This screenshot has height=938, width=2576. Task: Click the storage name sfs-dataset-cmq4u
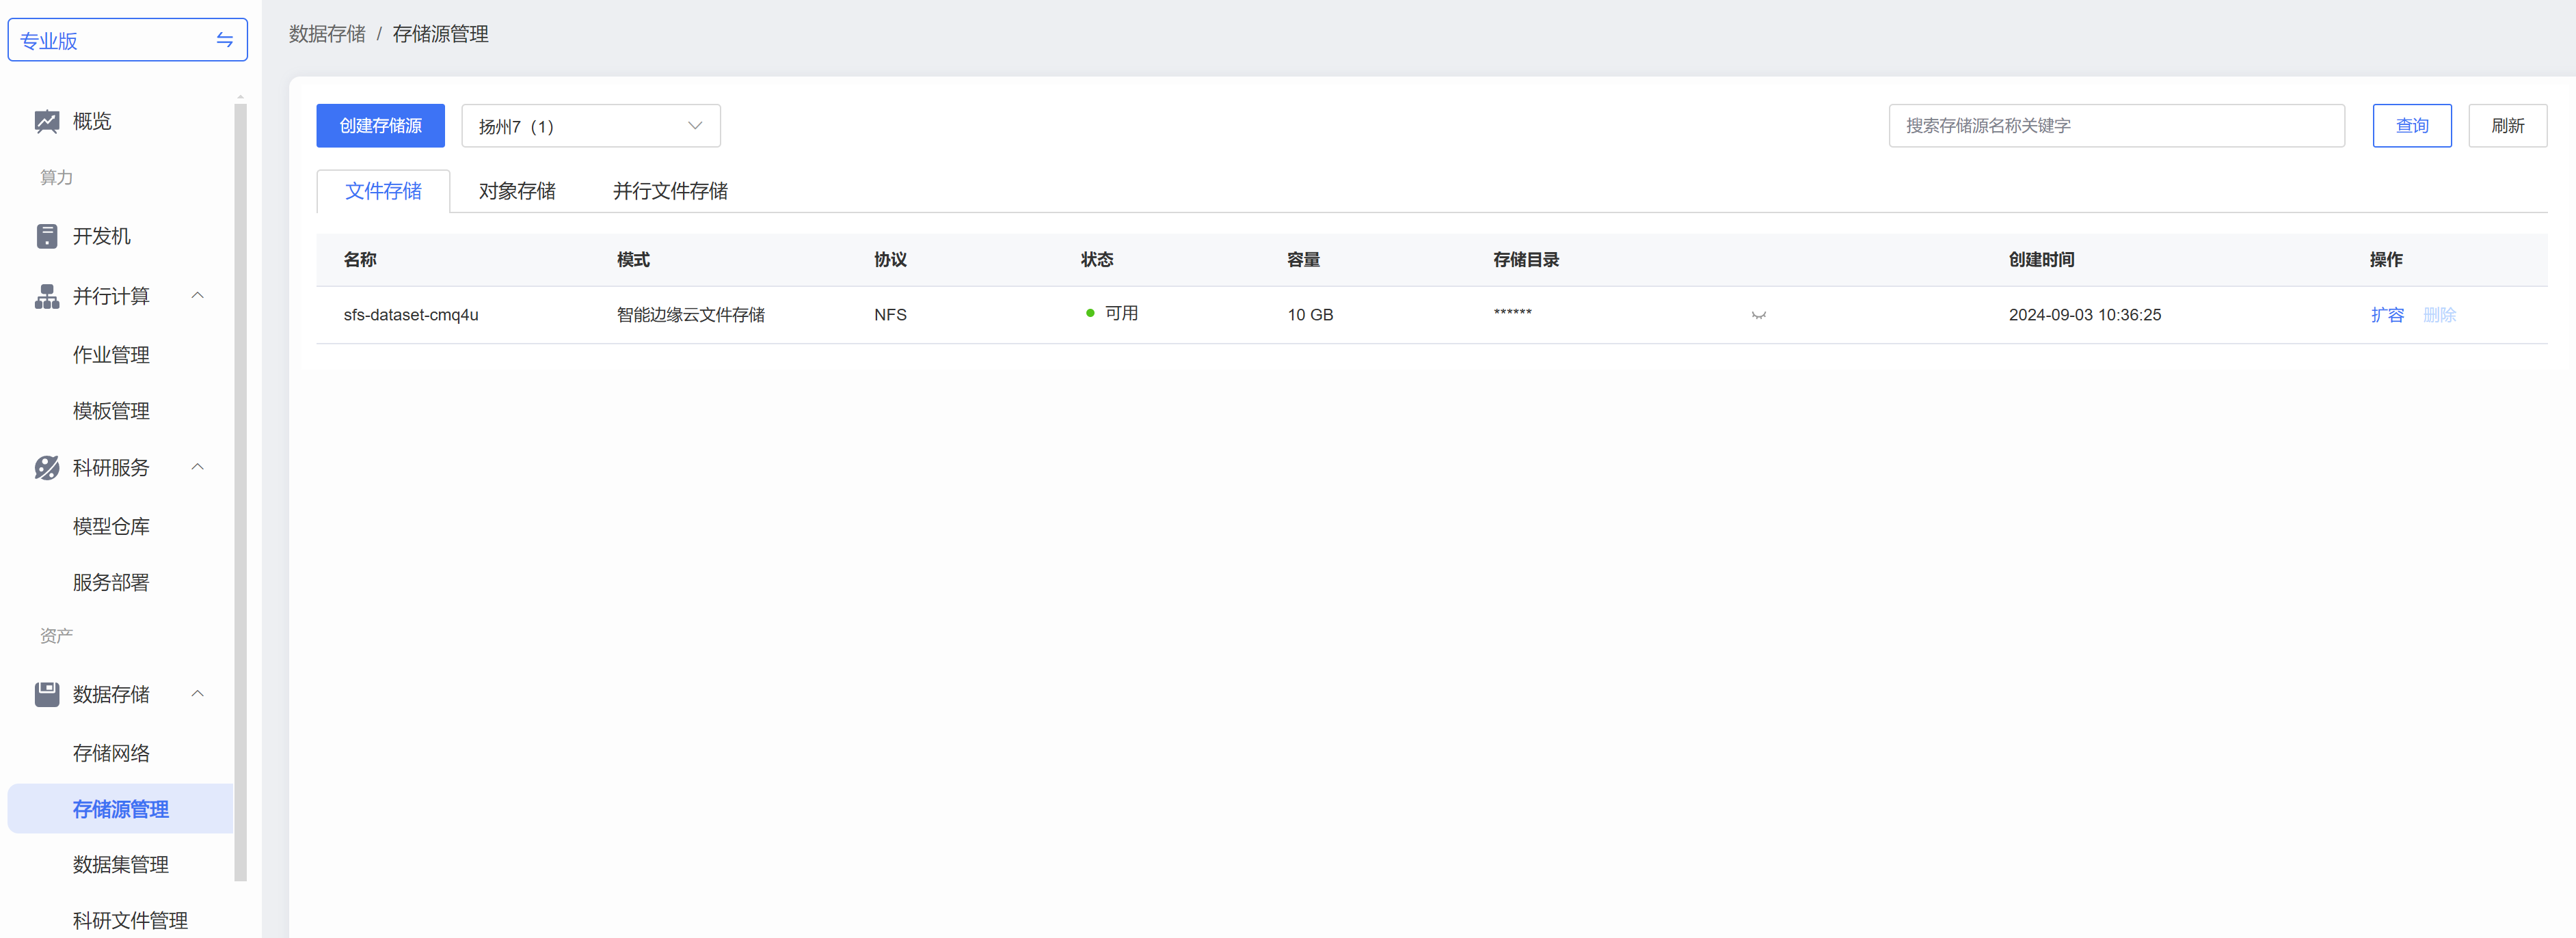click(x=411, y=316)
